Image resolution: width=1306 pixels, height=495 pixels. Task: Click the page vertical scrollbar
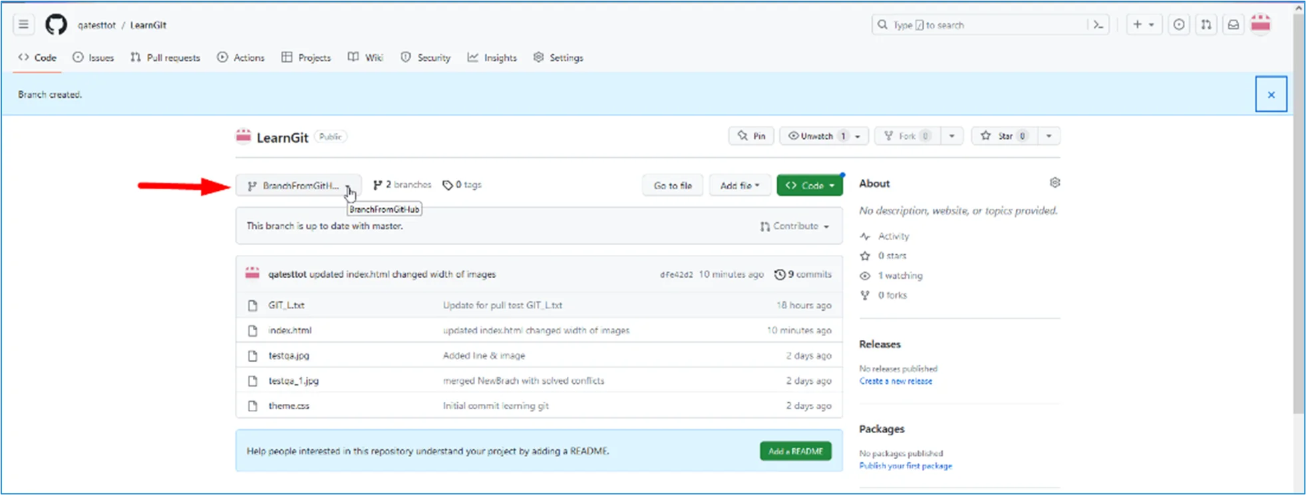pyautogui.click(x=1299, y=213)
